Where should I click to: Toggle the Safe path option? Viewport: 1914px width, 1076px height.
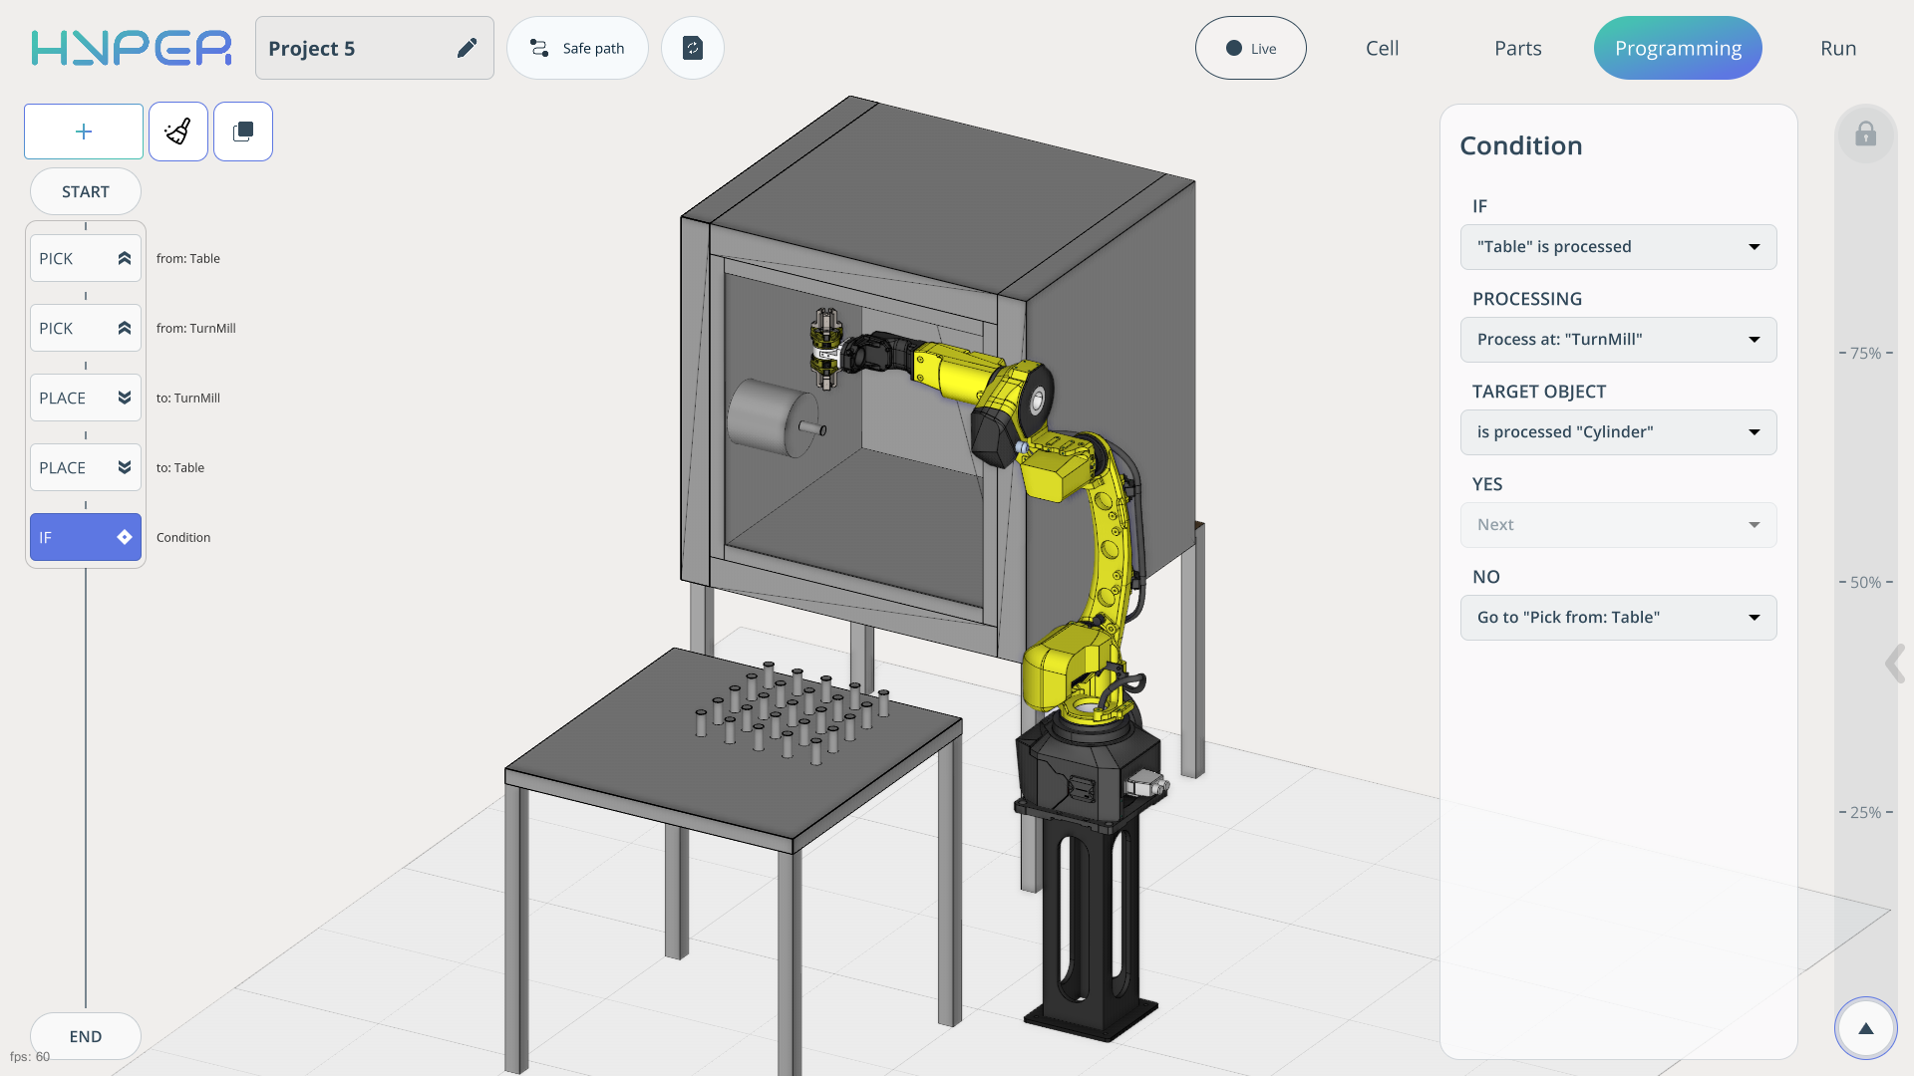pyautogui.click(x=577, y=48)
